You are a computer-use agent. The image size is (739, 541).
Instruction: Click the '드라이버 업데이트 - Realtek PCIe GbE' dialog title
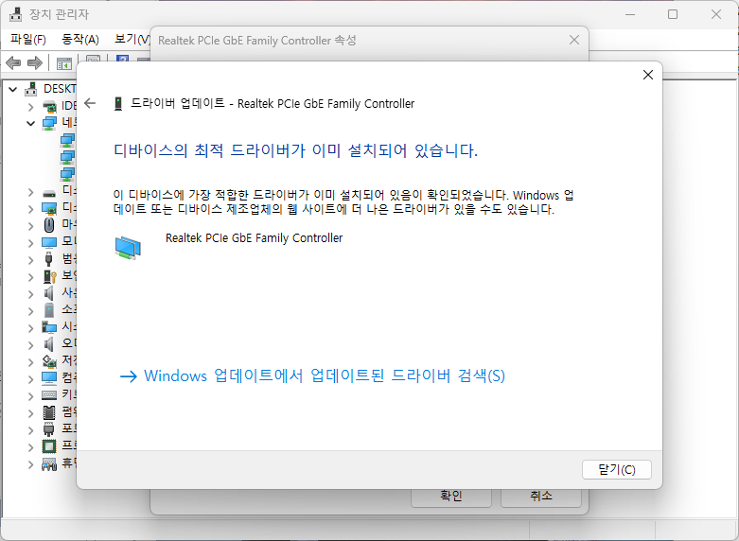[273, 103]
